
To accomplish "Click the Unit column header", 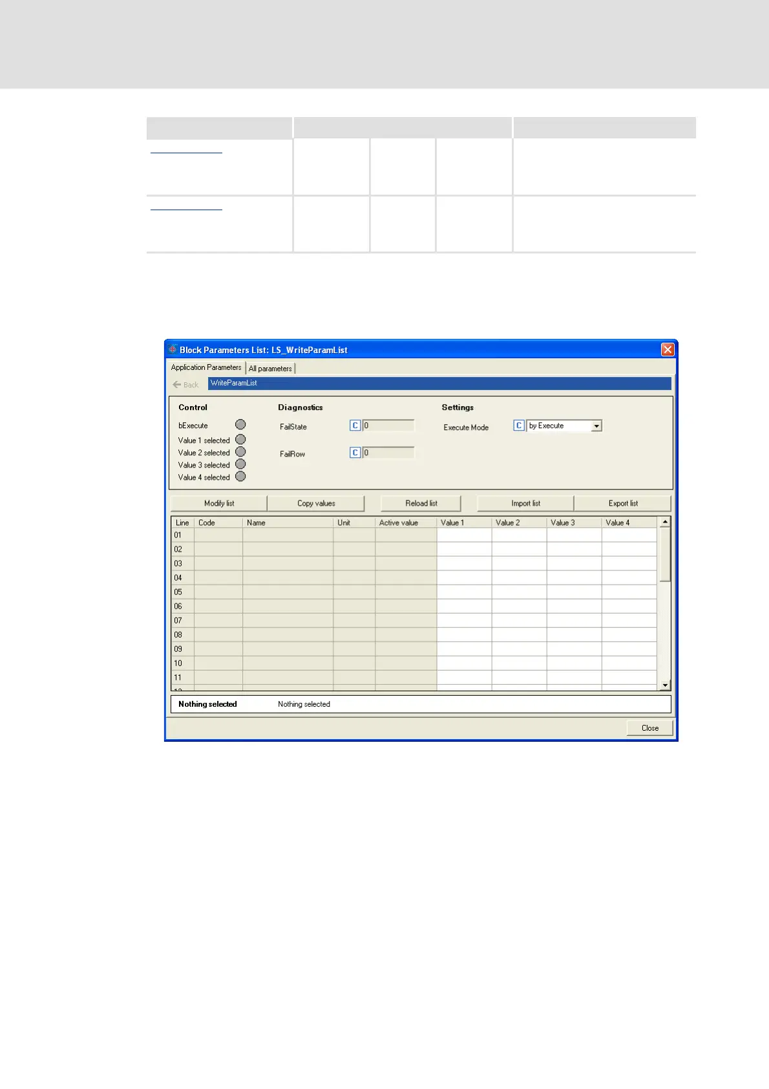I will point(354,523).
